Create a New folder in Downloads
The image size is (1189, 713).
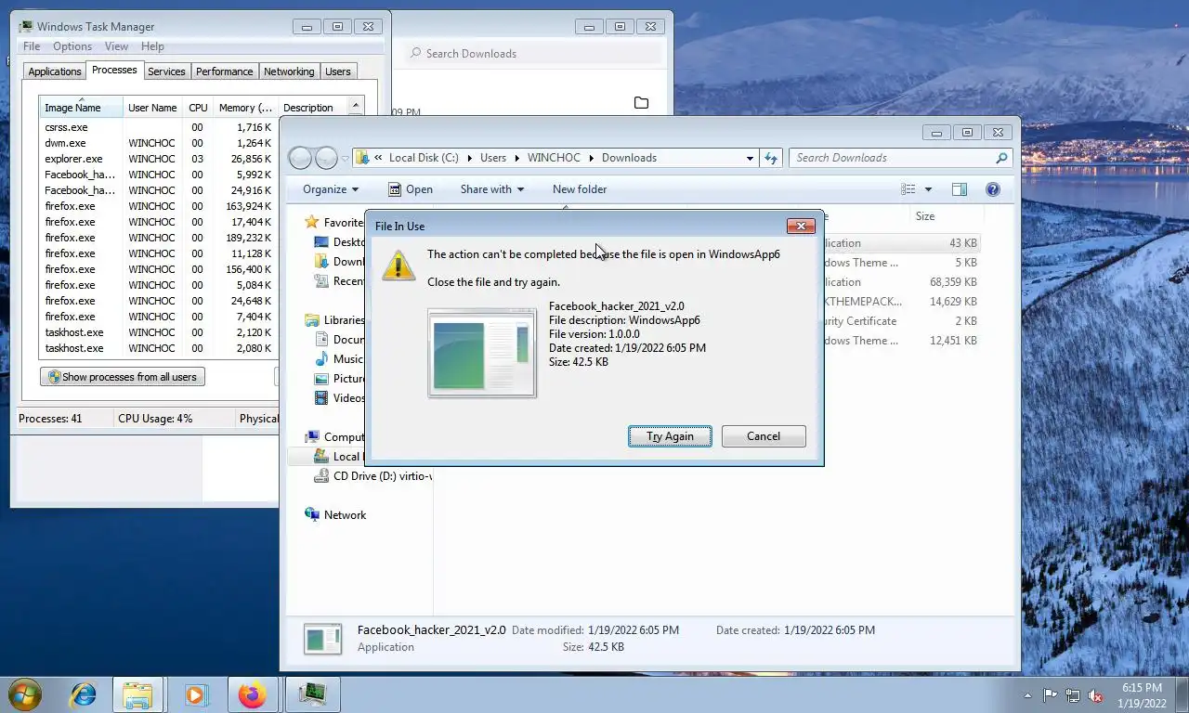point(580,189)
